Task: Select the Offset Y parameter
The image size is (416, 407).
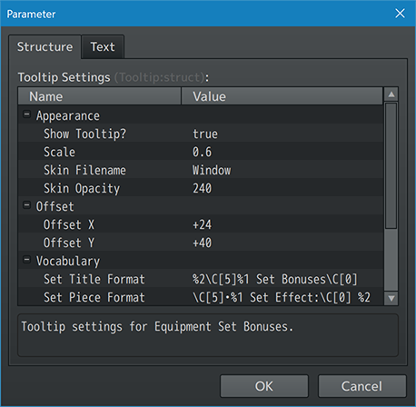Action: coord(69,243)
